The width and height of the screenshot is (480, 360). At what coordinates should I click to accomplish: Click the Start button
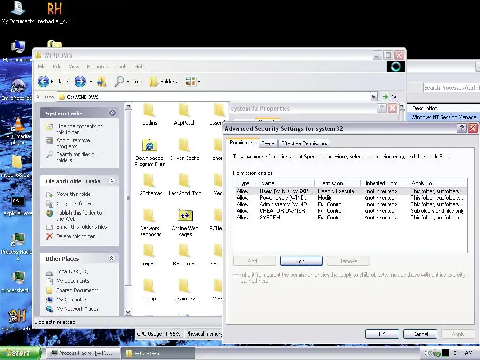20,353
